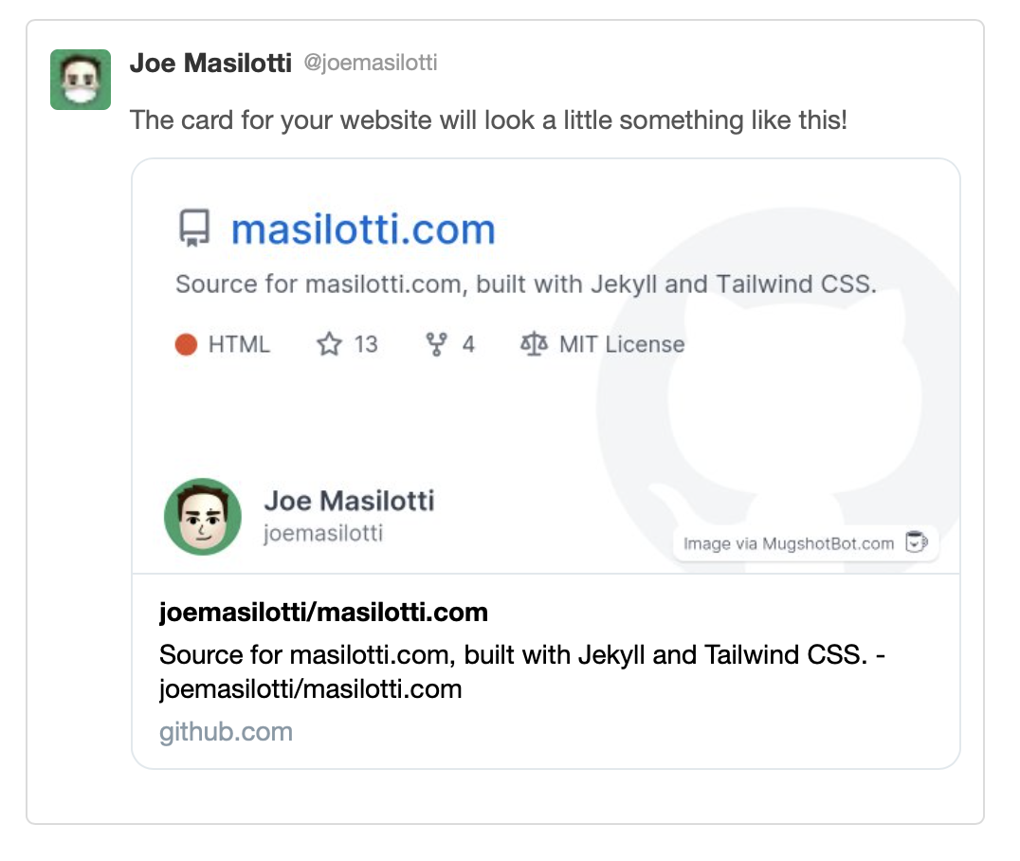Click the MIT License label

point(622,344)
